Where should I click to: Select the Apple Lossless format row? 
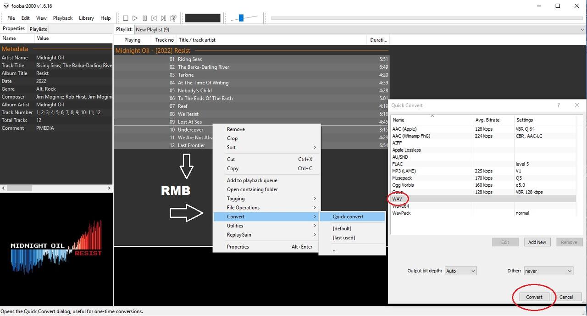(x=483, y=150)
